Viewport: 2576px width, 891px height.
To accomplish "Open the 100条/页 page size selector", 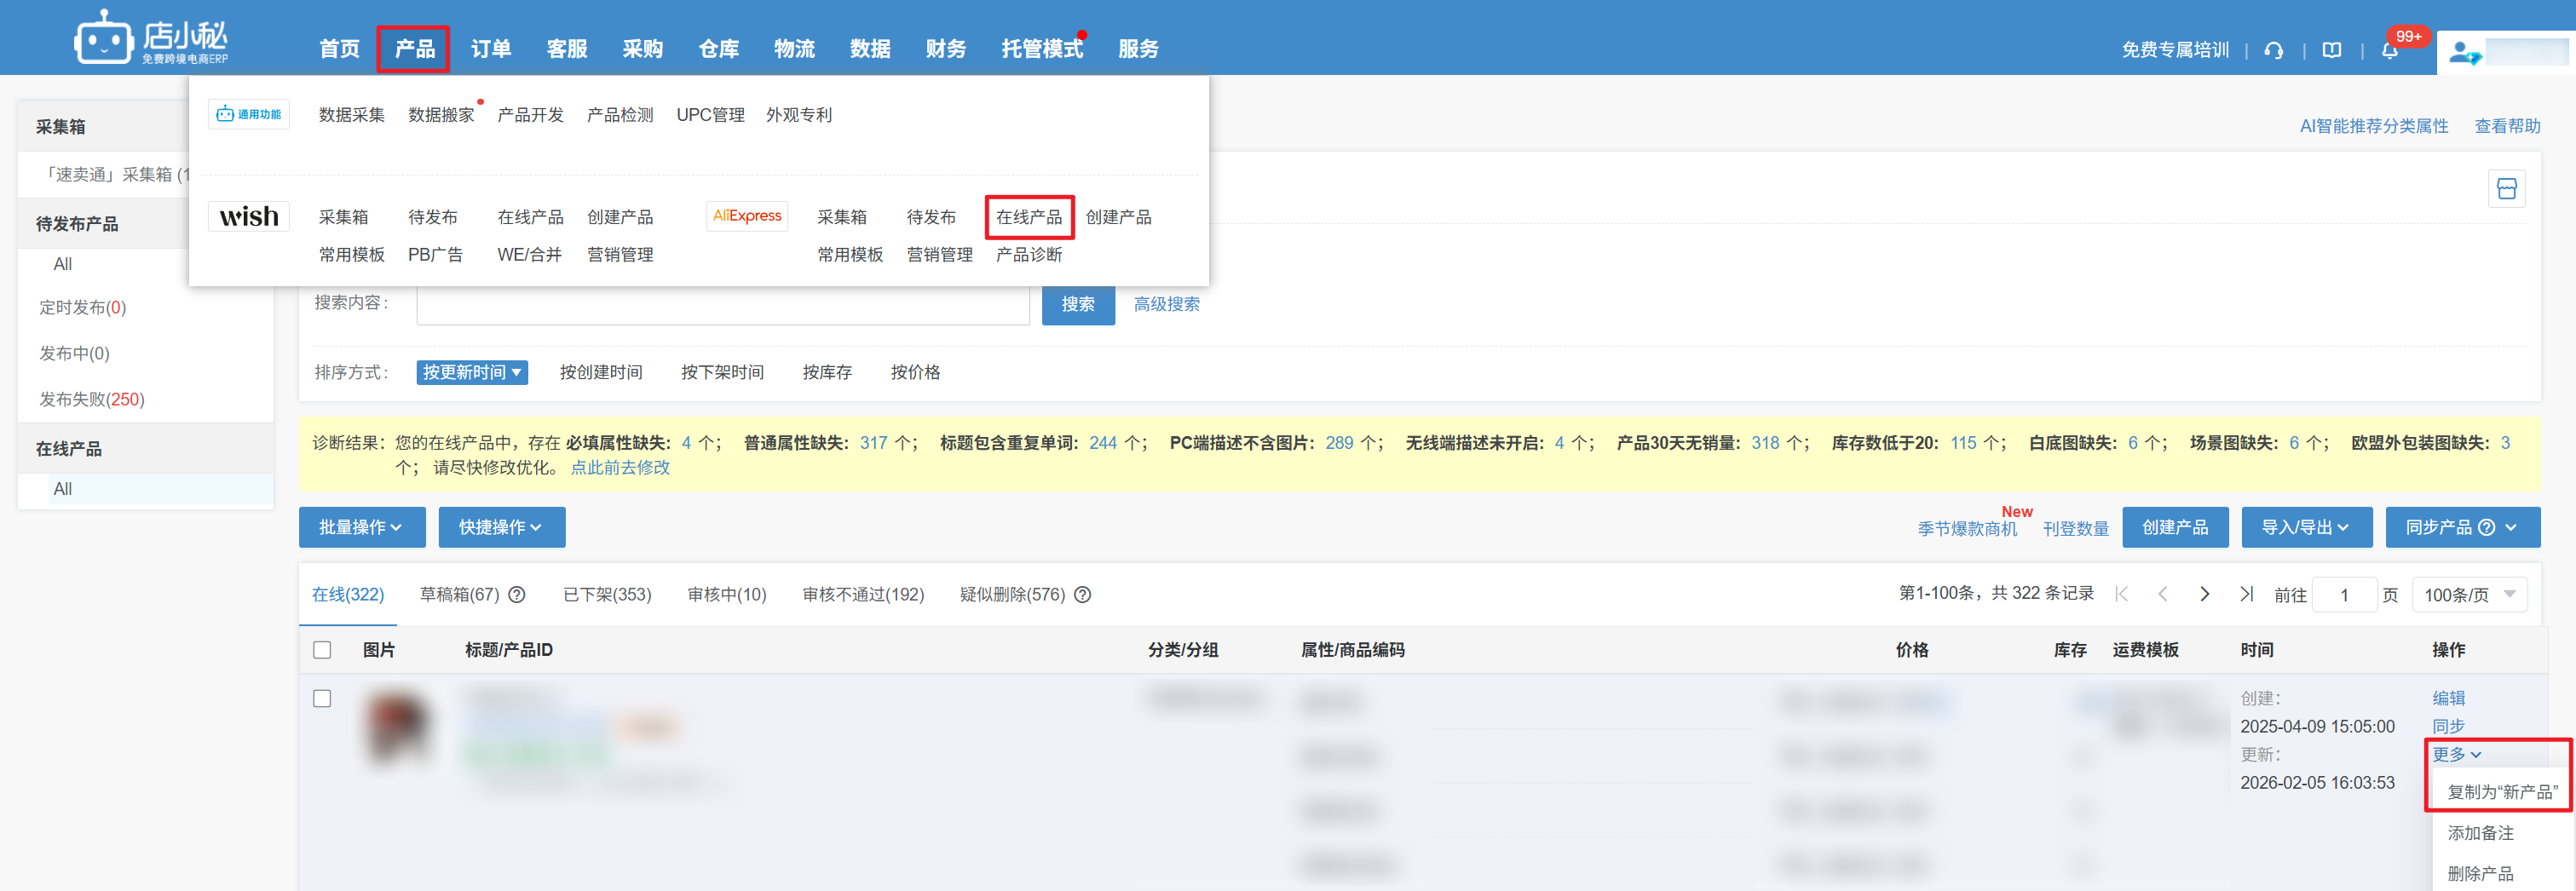I will pyautogui.click(x=2468, y=595).
